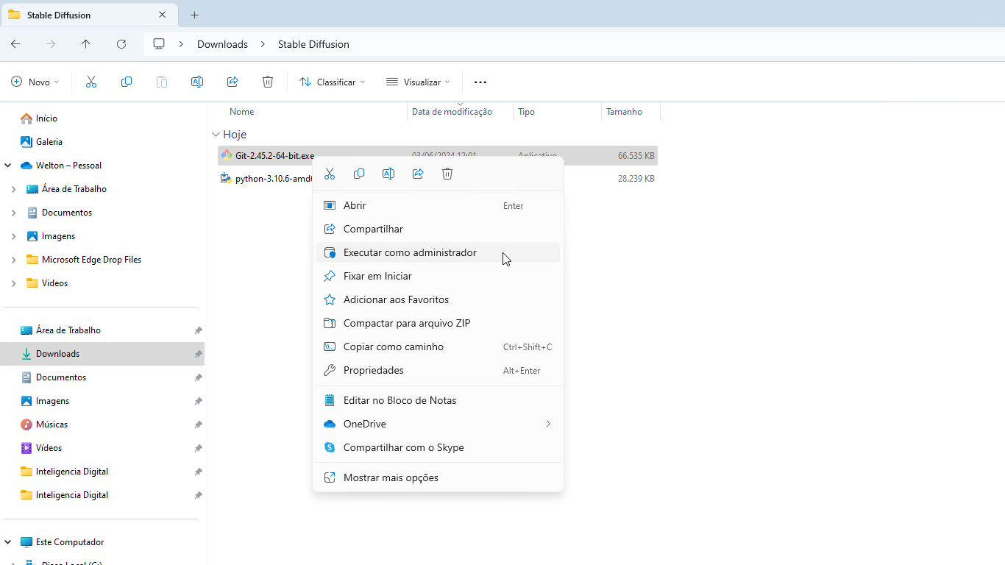The image size is (1005, 565).
Task: Copy using the context menu copy icon
Action: [359, 174]
